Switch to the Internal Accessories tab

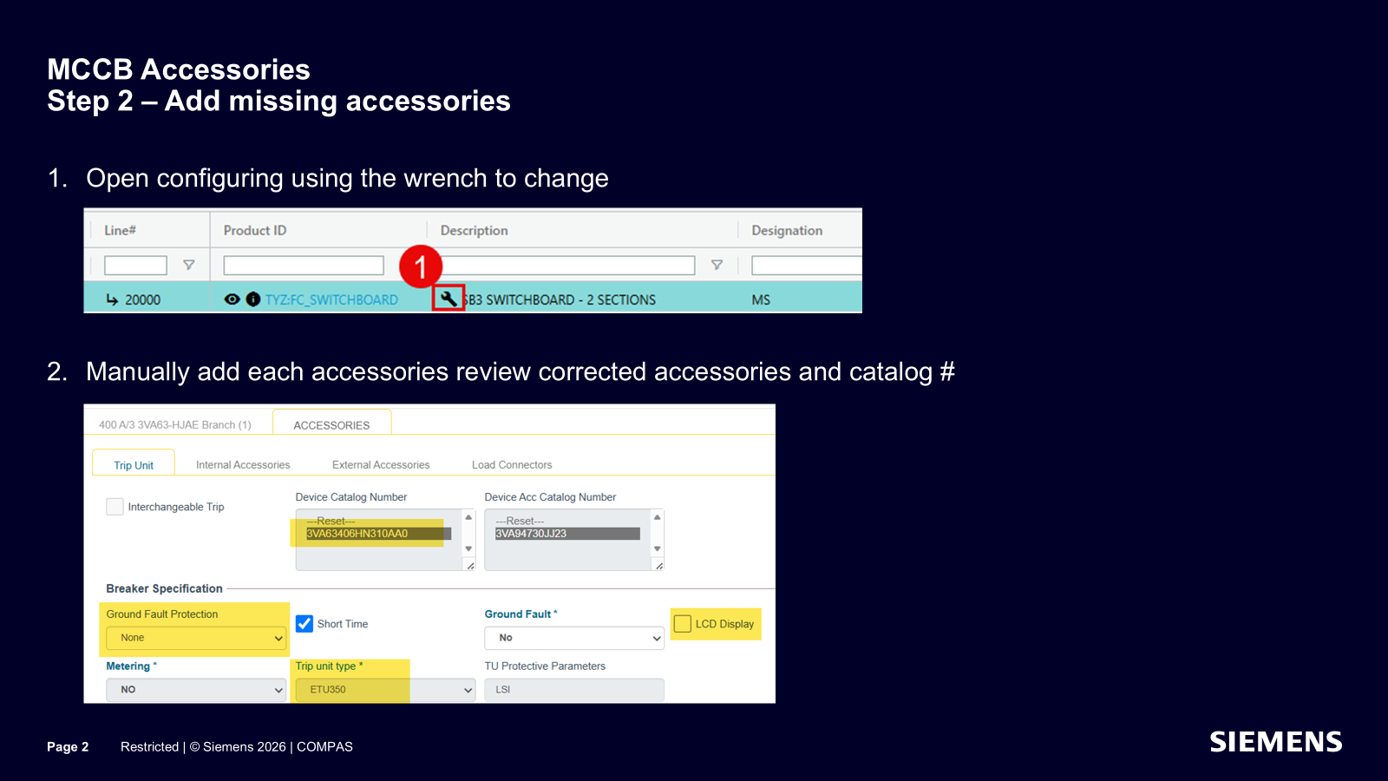point(243,465)
